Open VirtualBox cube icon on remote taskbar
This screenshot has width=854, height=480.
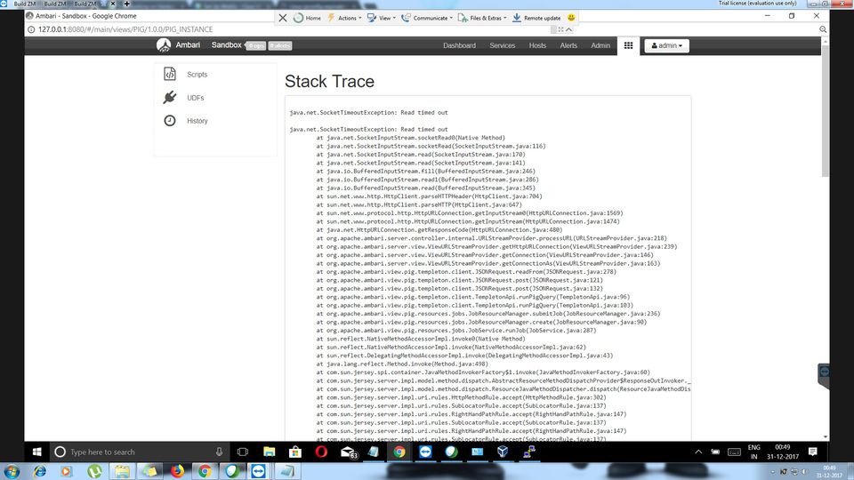[x=503, y=452]
